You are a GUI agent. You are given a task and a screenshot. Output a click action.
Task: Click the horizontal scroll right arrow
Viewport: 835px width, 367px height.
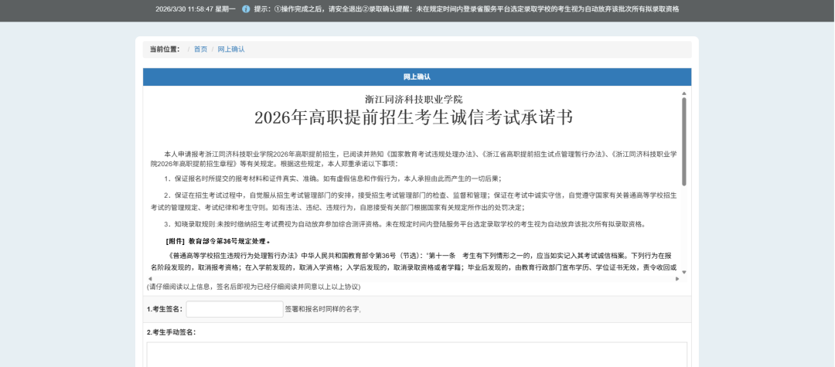[677, 279]
